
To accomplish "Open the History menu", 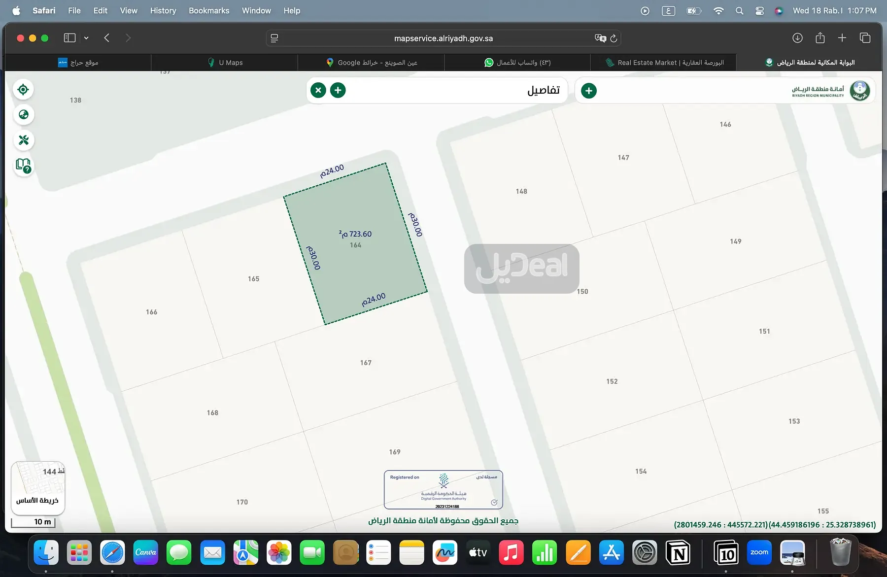I will coord(163,10).
